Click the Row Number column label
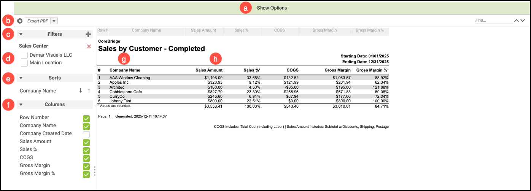The image size is (531, 191). pyautogui.click(x=34, y=118)
